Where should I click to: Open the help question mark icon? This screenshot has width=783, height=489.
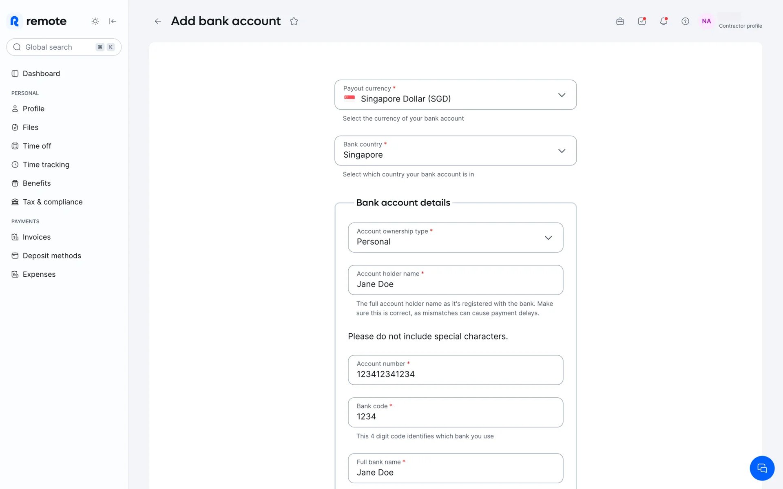[x=685, y=21]
